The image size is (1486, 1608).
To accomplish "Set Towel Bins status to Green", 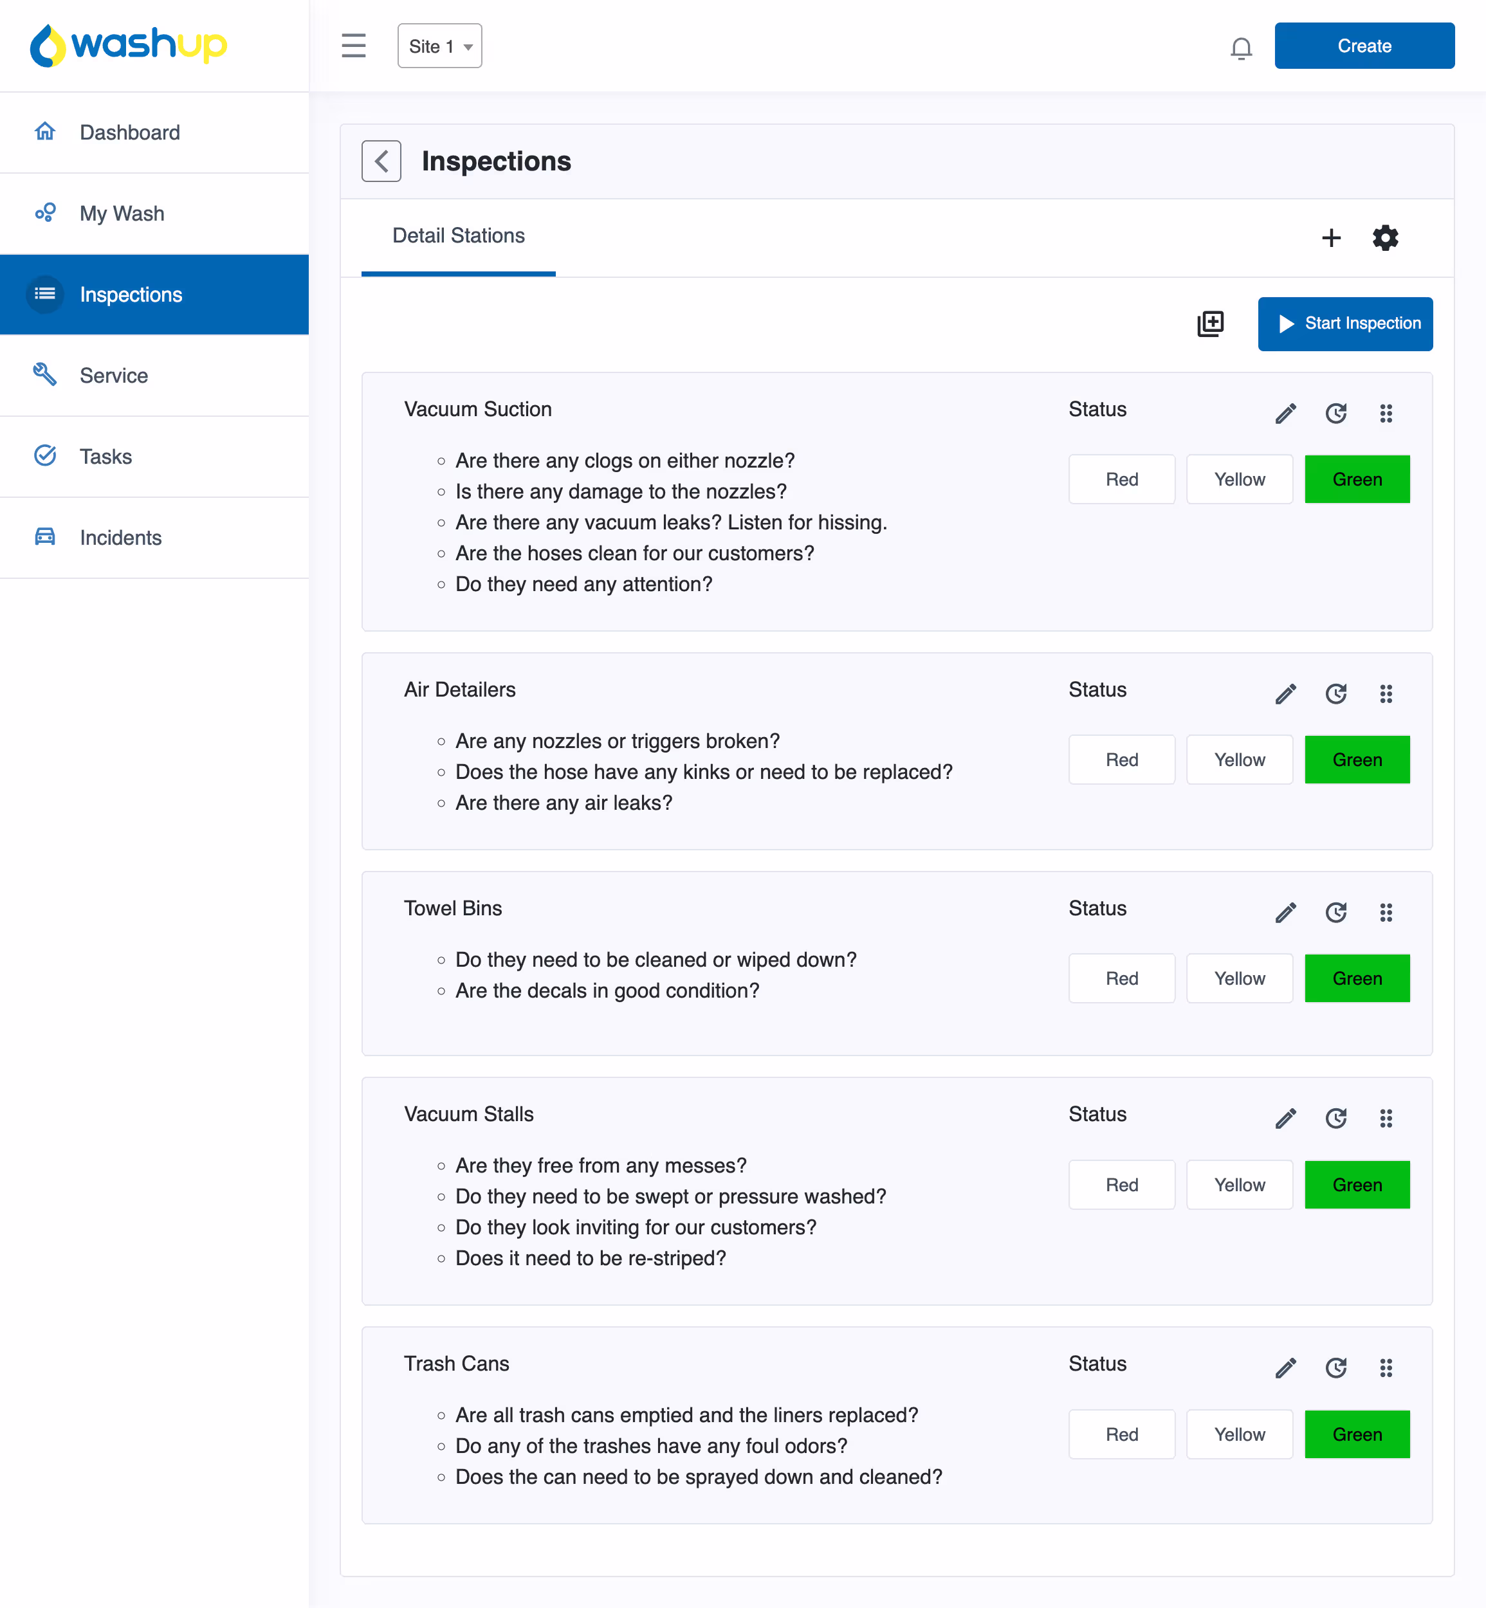I will [x=1357, y=978].
